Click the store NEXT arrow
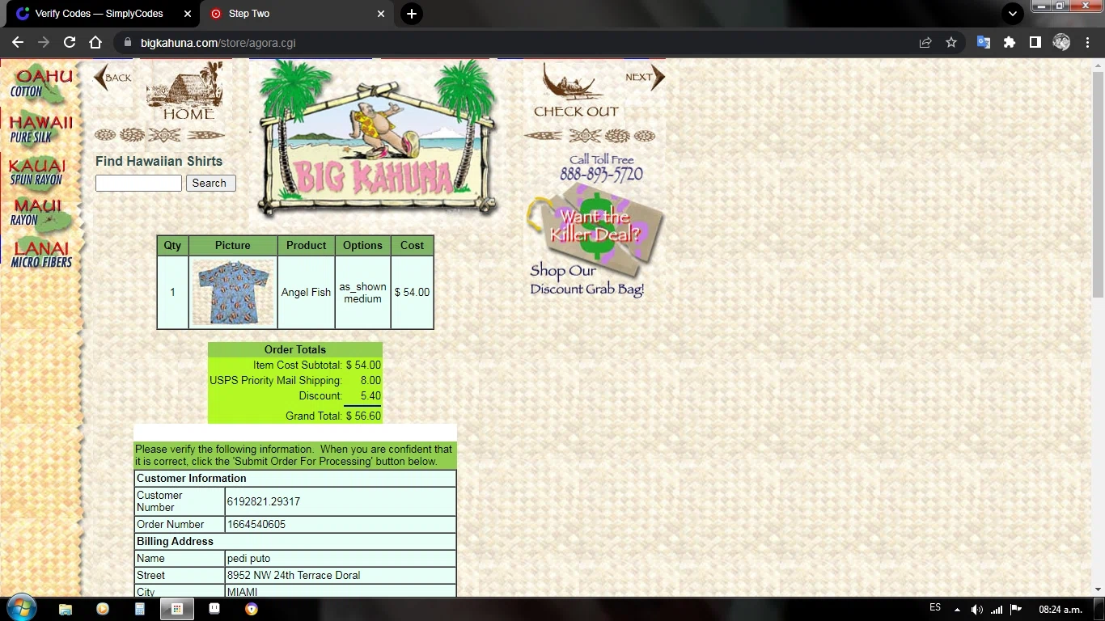The width and height of the screenshot is (1105, 621). 645,78
